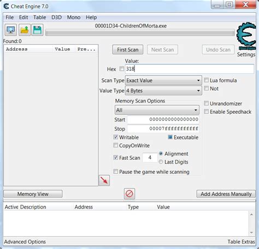Open Table Extras
Viewport: 259px width, 249px height.
click(x=241, y=242)
